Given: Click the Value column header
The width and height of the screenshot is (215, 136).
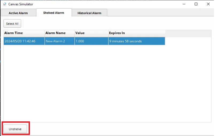Looking at the screenshot, I should tap(91, 33).
